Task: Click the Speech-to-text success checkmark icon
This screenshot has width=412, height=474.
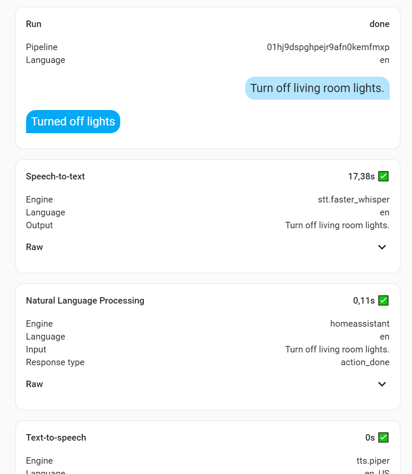Action: tap(383, 176)
